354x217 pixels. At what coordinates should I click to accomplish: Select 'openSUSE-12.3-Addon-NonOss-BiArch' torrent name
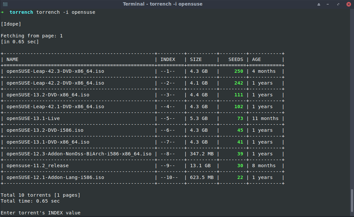point(79,154)
